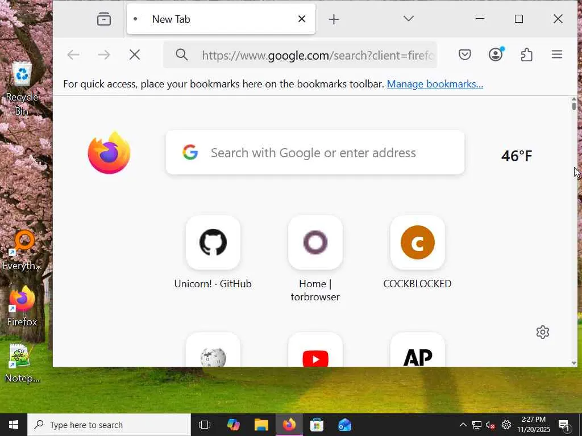Open new tab personalize gear settings
The image size is (582, 436).
click(x=543, y=332)
